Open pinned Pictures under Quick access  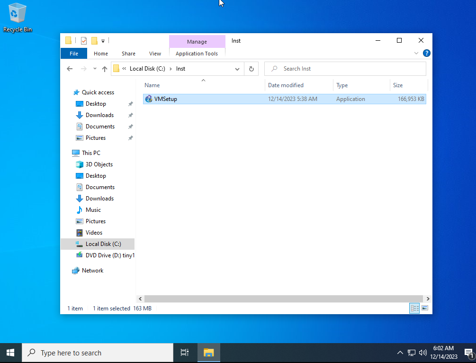[x=96, y=138]
